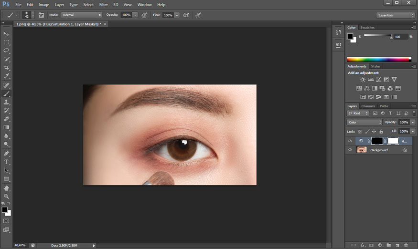Click the K slider in Color panel

coord(378,35)
